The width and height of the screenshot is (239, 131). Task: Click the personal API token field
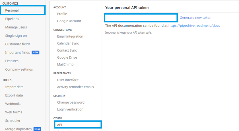click(141, 18)
